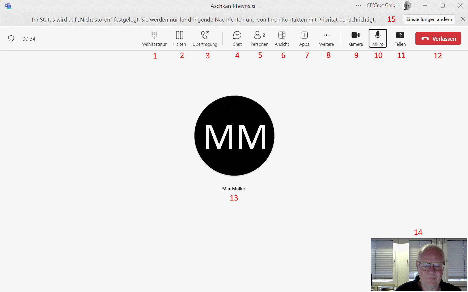
Task: Open the Apps add menu
Action: (x=304, y=38)
